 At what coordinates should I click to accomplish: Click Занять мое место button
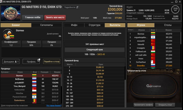click(55, 18)
